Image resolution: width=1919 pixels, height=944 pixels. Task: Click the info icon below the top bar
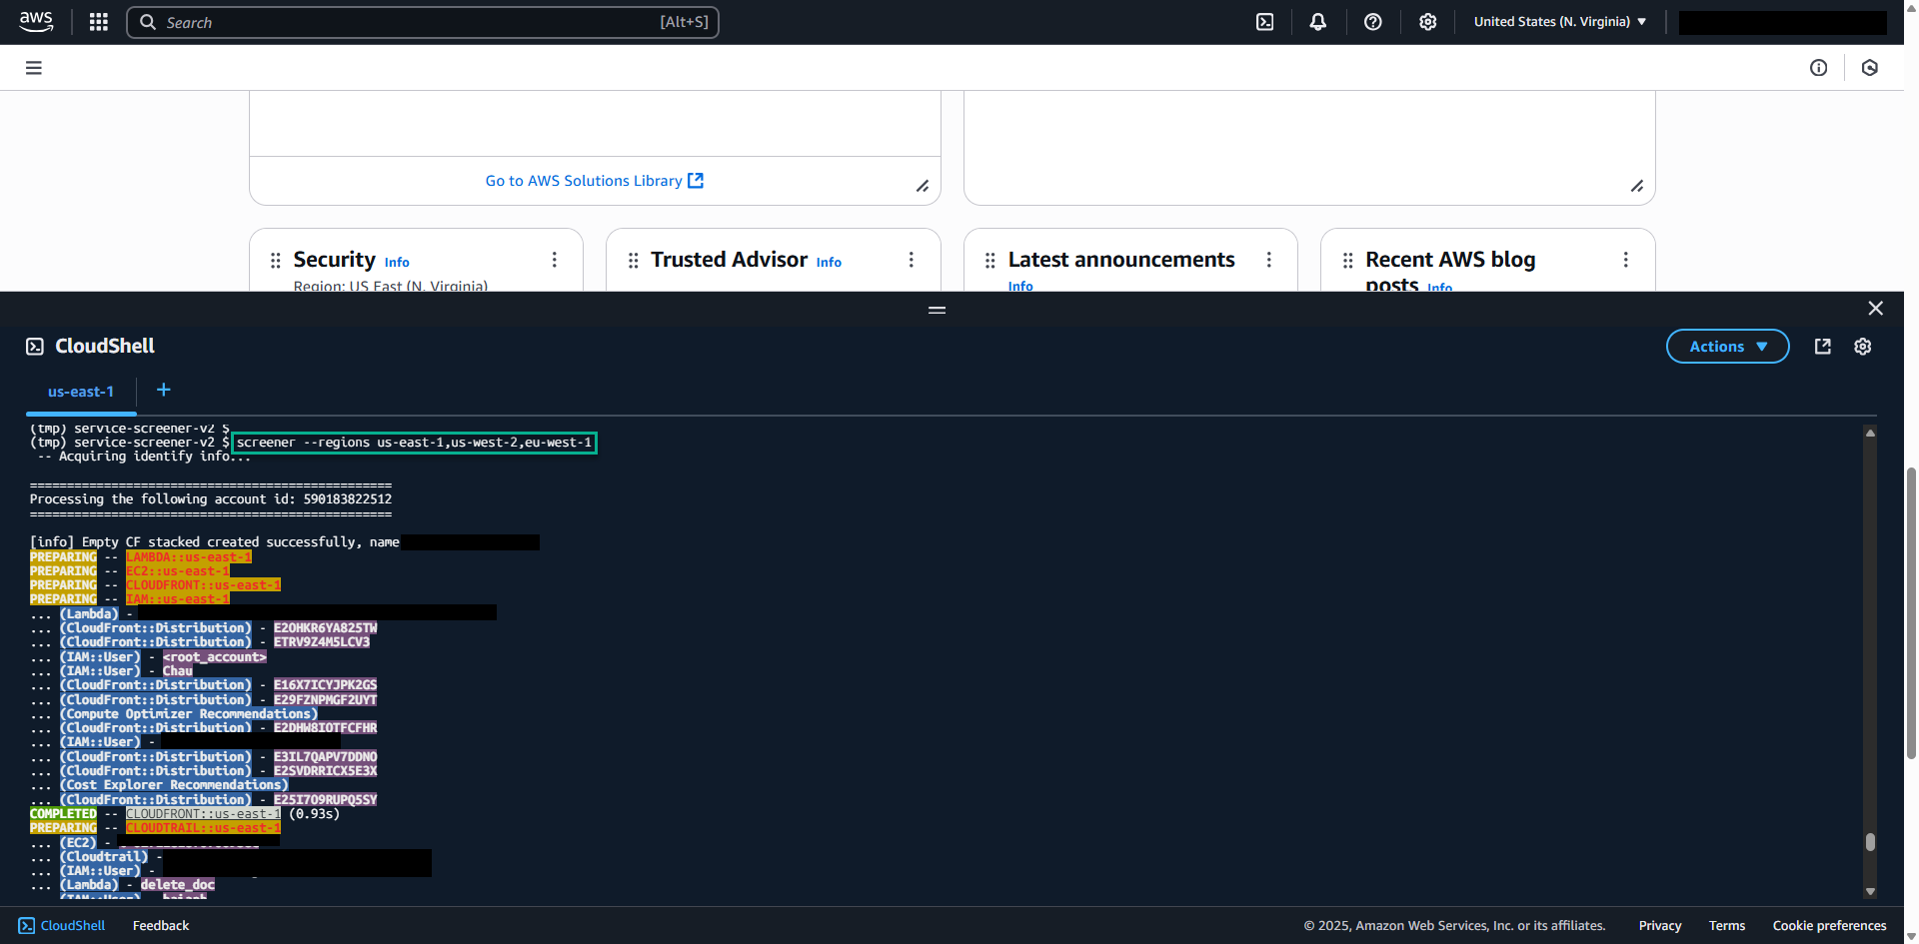pos(1818,67)
